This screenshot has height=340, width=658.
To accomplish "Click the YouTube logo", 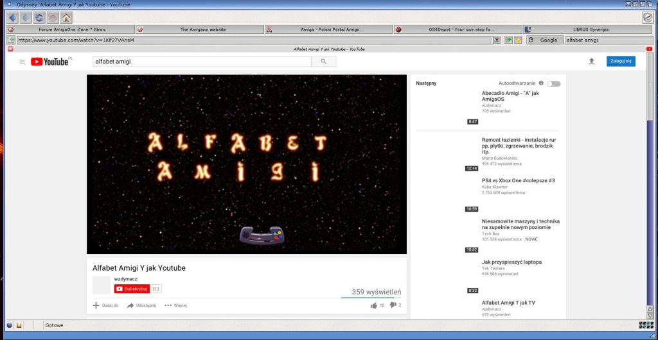I will pyautogui.click(x=50, y=62).
